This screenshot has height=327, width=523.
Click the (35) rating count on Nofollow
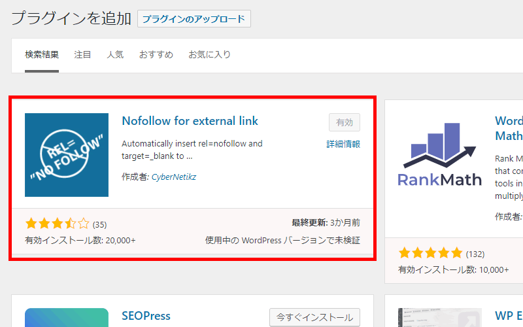99,225
